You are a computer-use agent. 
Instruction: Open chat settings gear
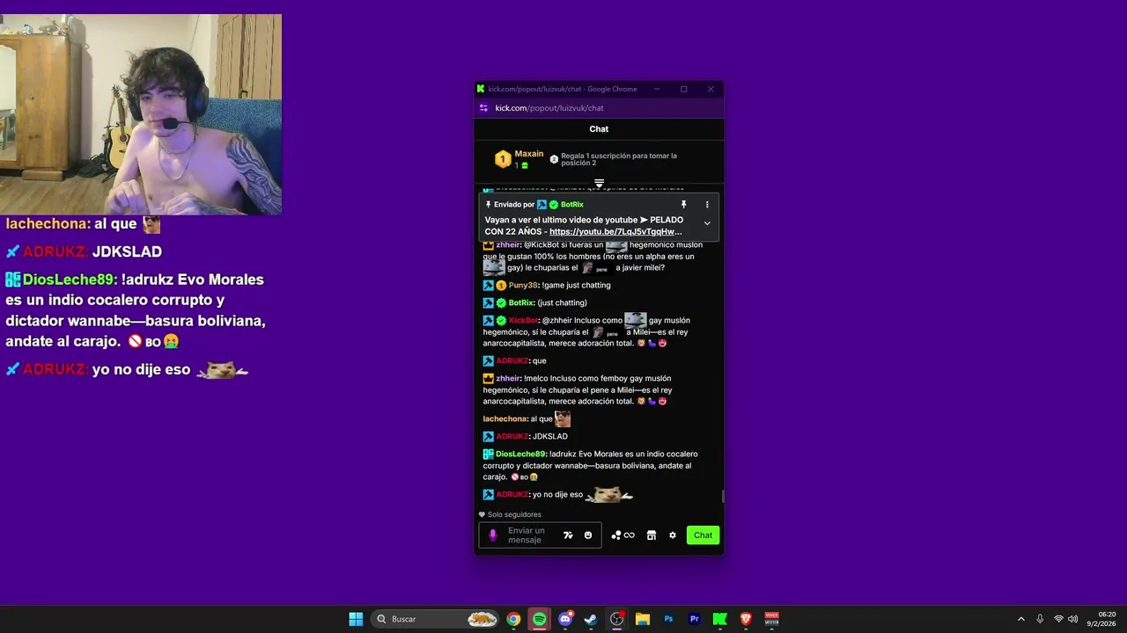click(673, 535)
